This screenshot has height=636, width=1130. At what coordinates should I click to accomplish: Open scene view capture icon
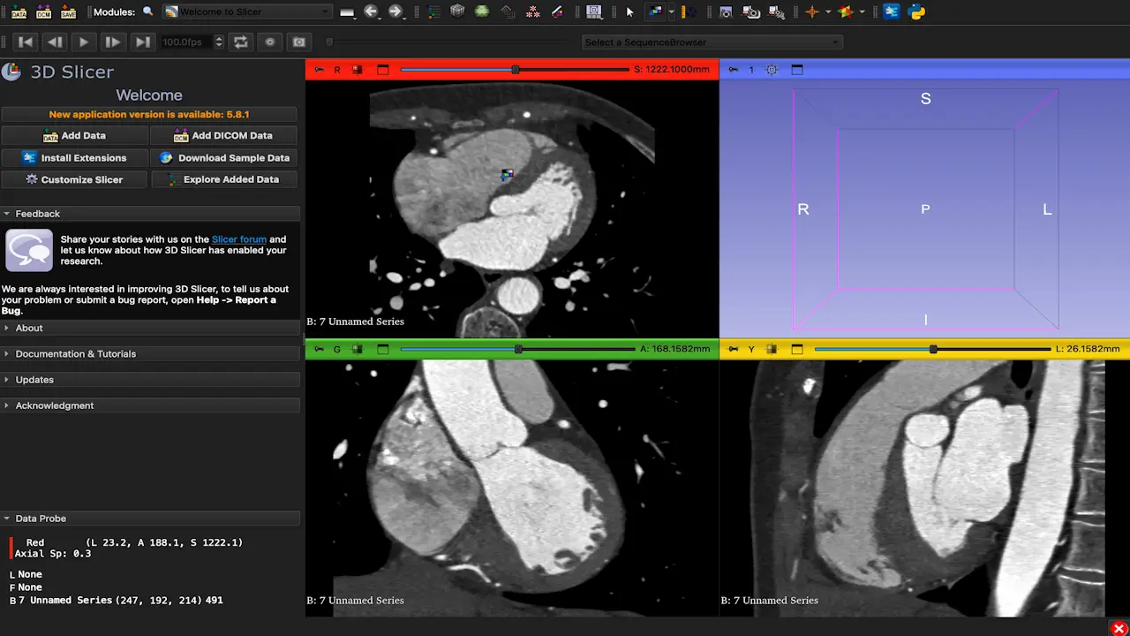[x=751, y=12]
